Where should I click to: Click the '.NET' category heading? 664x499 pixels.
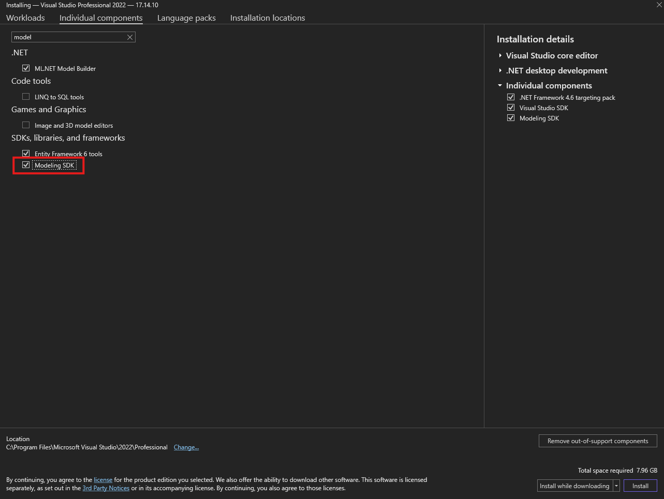click(20, 52)
